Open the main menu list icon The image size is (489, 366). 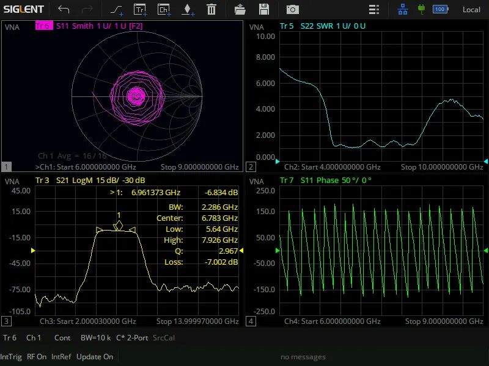(374, 10)
